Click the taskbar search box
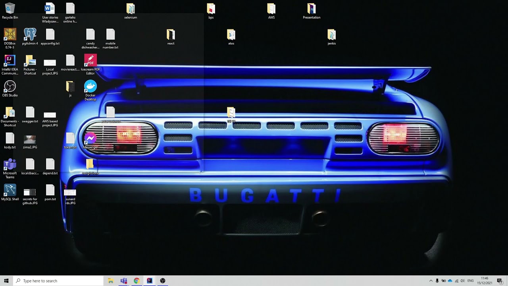508x286 pixels. coord(58,281)
